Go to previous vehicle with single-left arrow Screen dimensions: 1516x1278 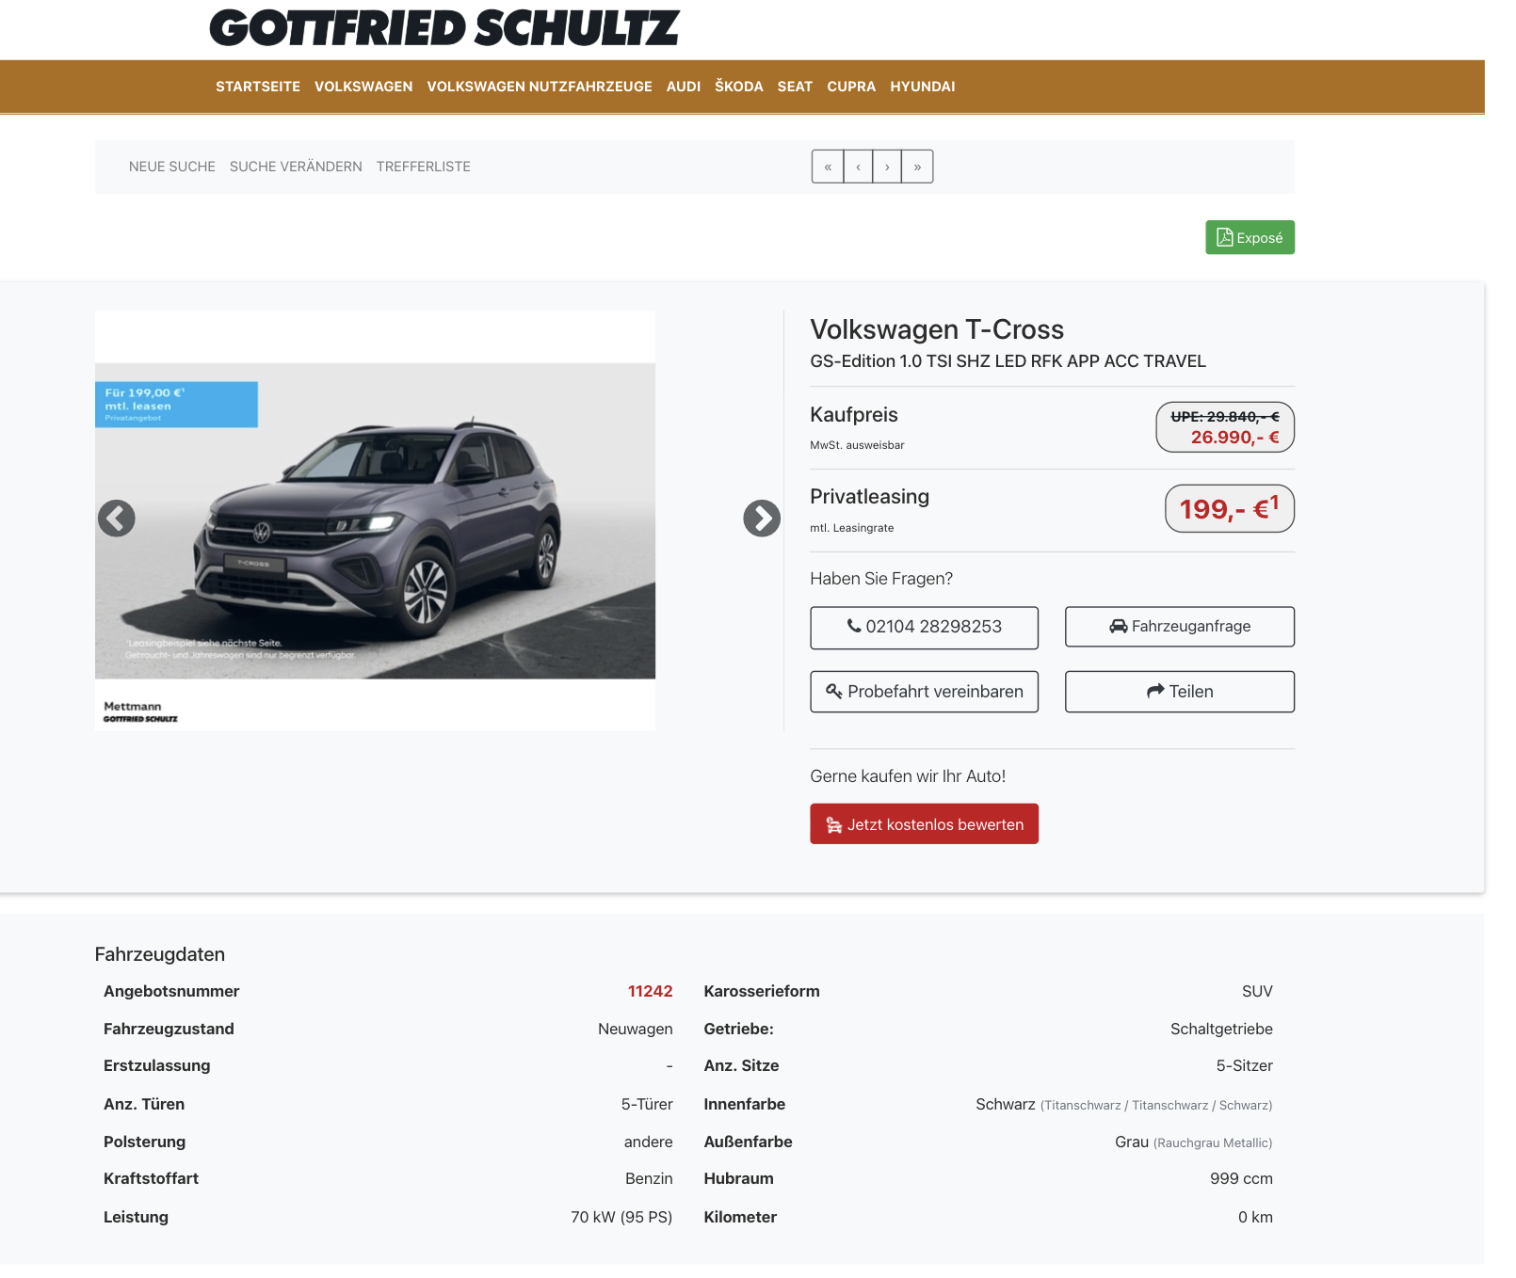(858, 167)
